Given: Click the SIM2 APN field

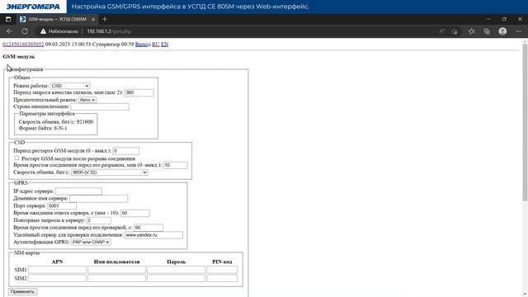Looking at the screenshot, I should point(57,279).
